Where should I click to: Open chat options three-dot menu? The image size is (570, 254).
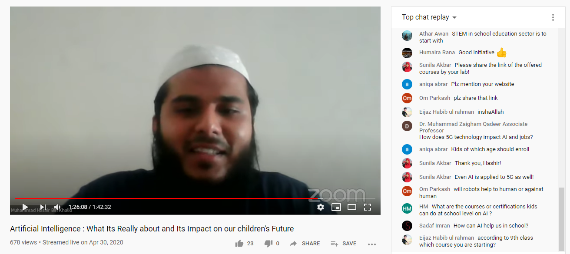tap(553, 17)
